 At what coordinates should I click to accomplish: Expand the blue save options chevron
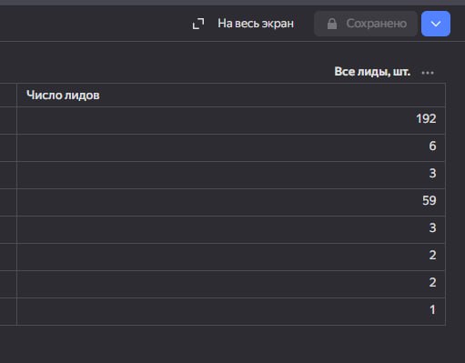pos(436,24)
